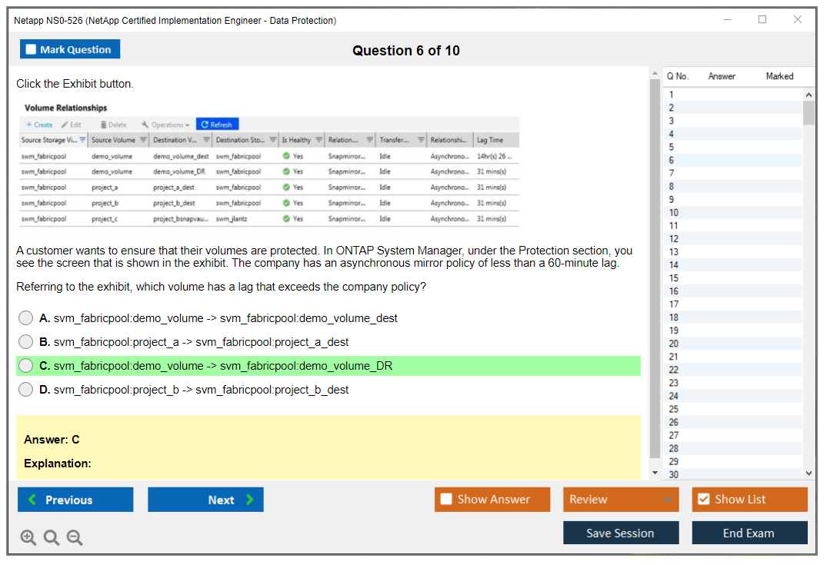Viewport: 827px width, 565px height.
Task: Click the Save Session button
Action: [x=620, y=533]
